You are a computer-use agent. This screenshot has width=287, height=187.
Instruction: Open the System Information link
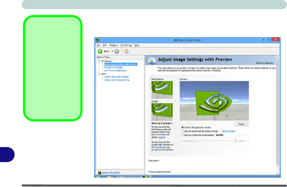click(111, 172)
